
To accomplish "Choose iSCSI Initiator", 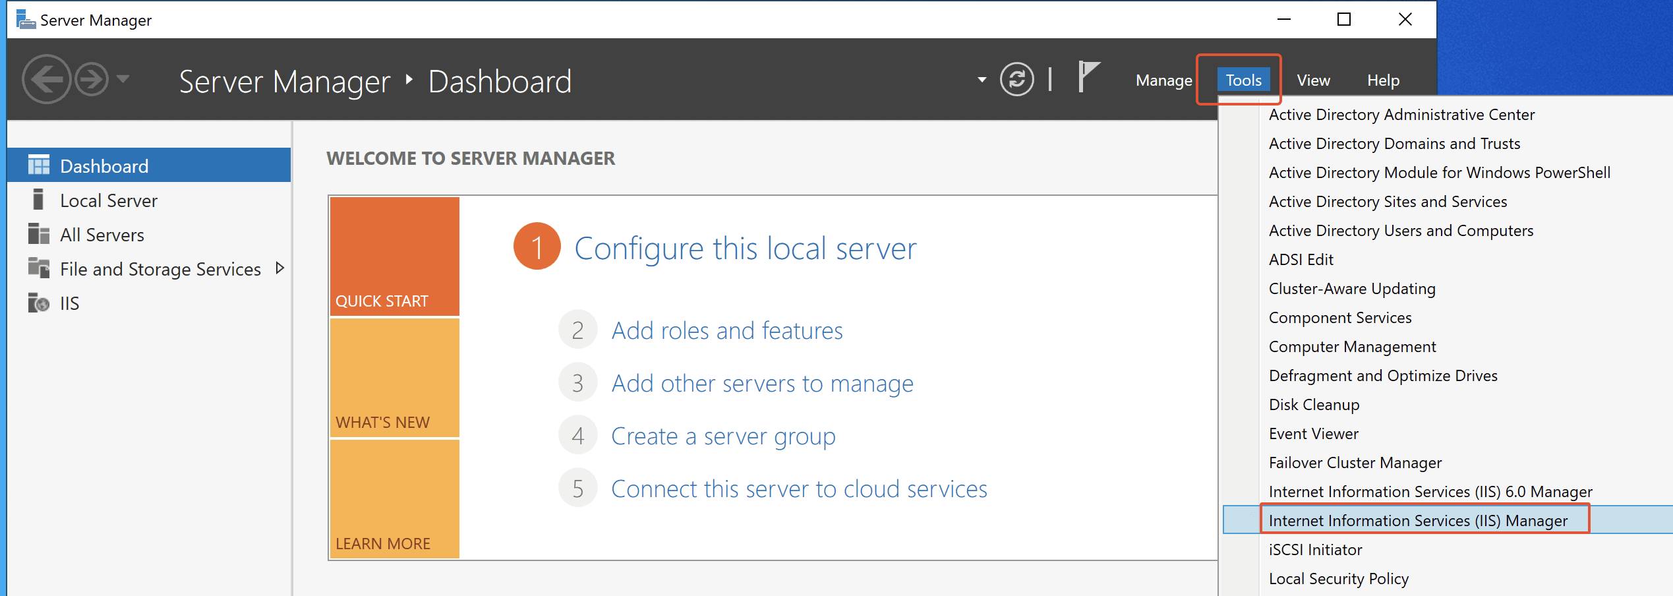I will point(1315,550).
